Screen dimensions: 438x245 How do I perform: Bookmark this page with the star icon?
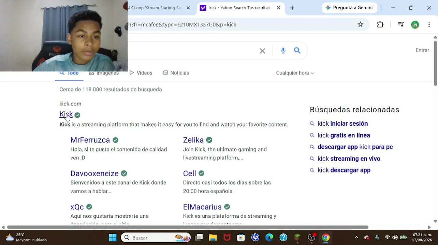(360, 24)
